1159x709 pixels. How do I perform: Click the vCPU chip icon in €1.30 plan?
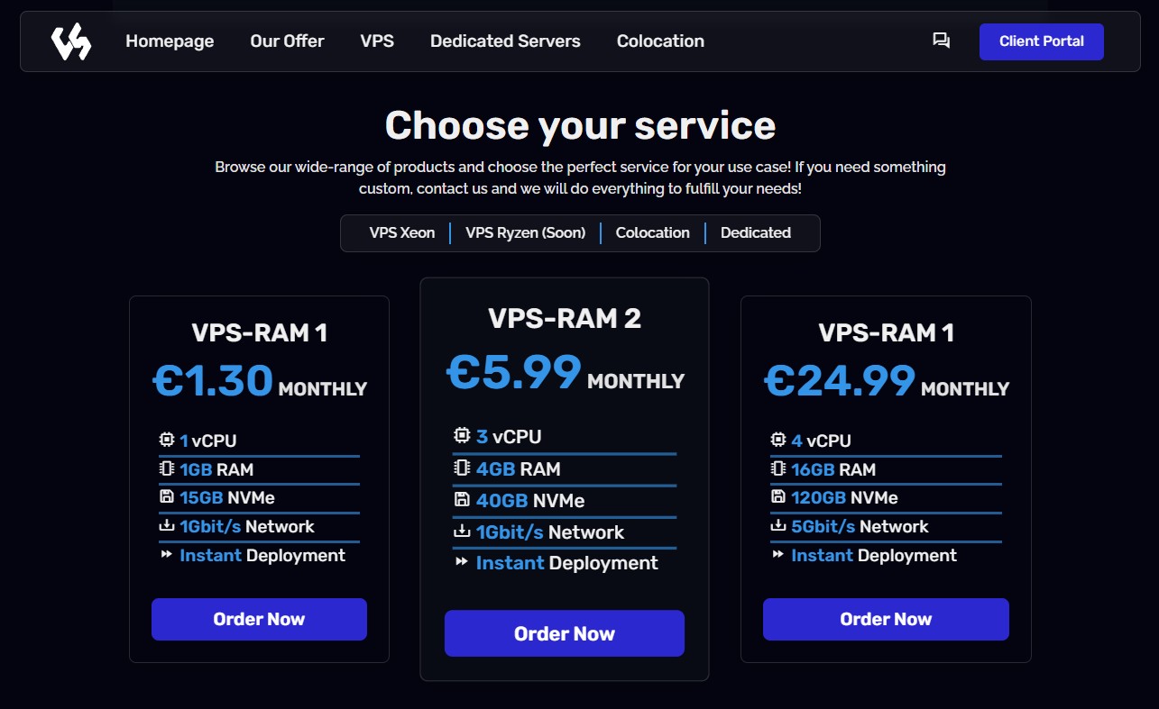(x=167, y=441)
